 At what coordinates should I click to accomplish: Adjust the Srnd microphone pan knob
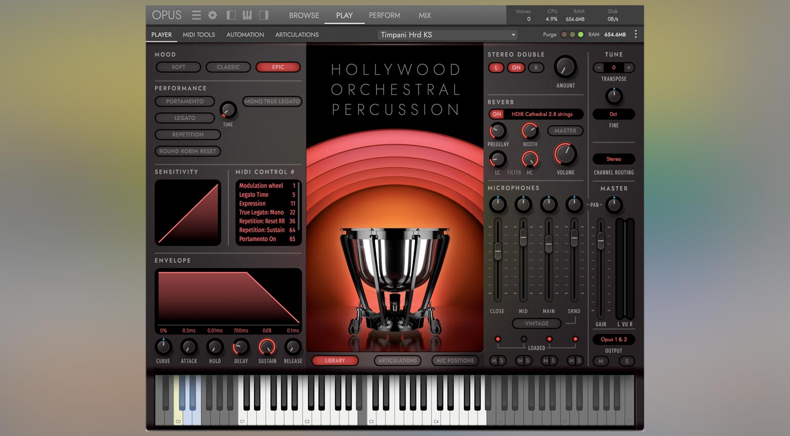[x=574, y=205]
